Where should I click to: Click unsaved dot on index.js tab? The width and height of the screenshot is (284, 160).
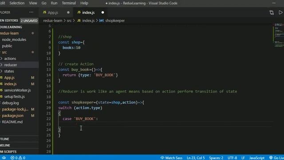point(103,12)
